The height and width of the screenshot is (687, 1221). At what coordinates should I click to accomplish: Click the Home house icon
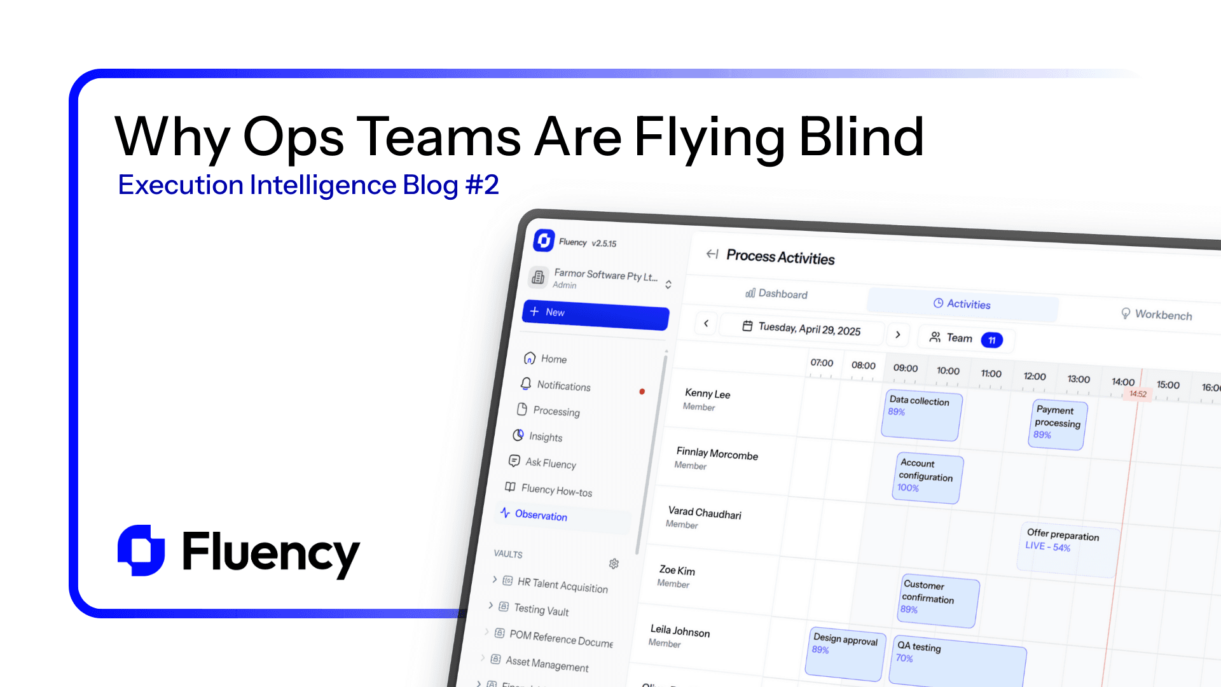[529, 358]
